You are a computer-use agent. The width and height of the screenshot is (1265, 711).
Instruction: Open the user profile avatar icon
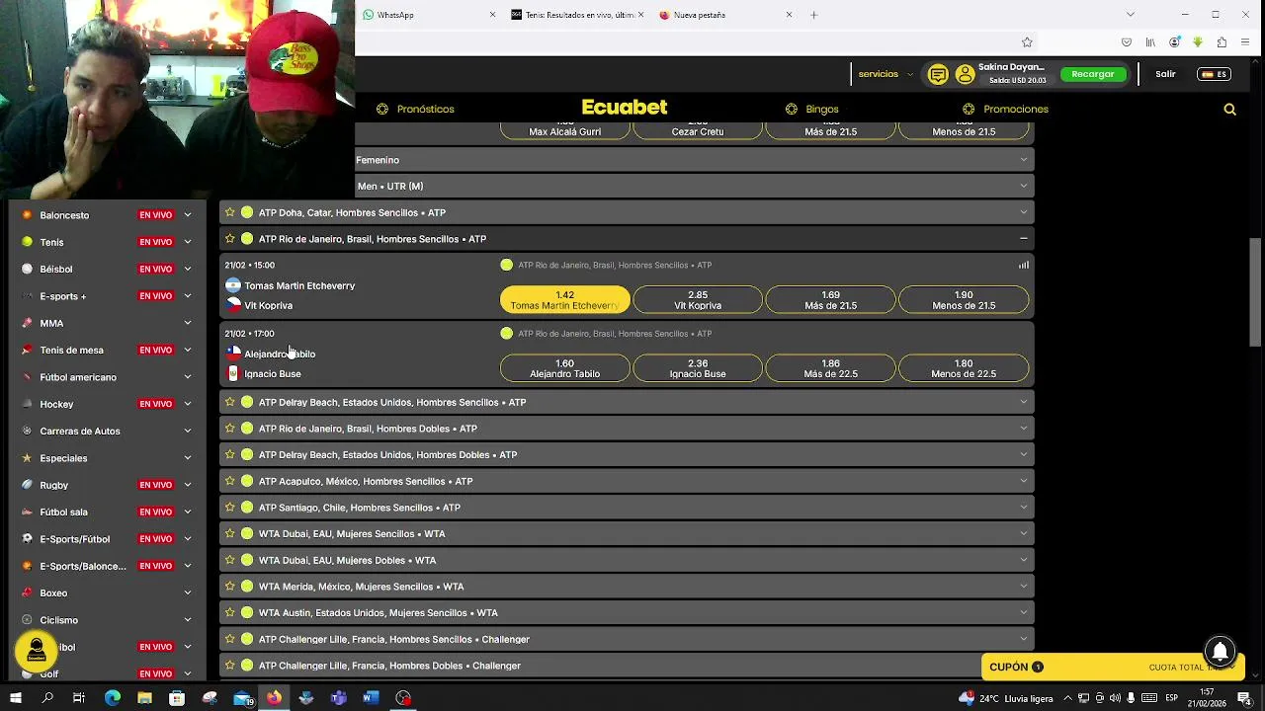pos(965,74)
